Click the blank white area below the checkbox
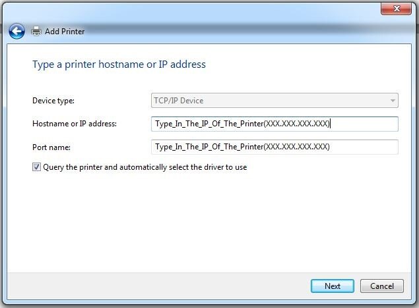Image resolution: width=419 pixels, height=308 pixels. click(209, 221)
